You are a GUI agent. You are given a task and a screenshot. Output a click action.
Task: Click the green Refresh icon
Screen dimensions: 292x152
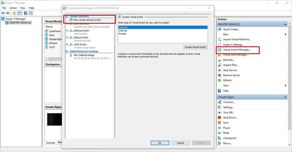click(x=219, y=80)
